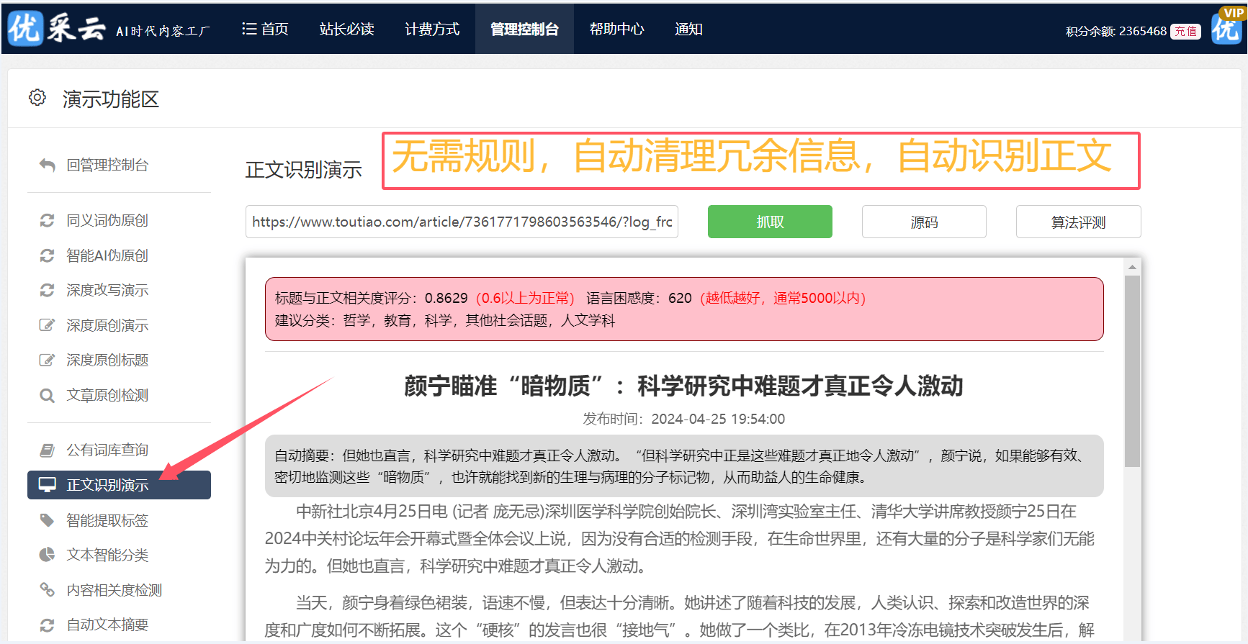Click the 演示功能区 section title
This screenshot has width=1248, height=644.
[x=110, y=99]
